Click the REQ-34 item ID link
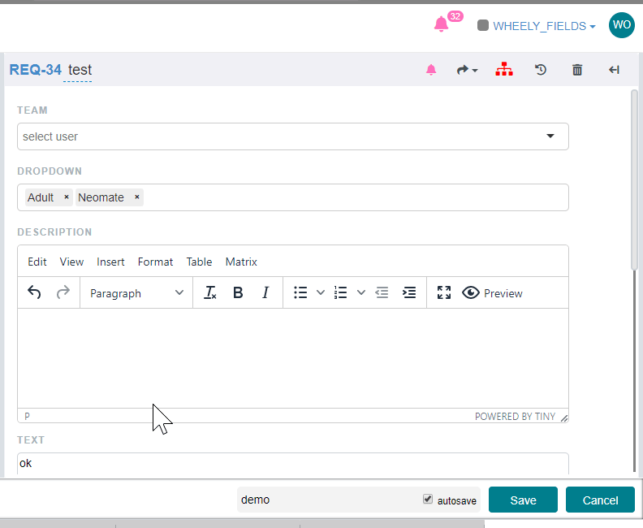The height and width of the screenshot is (528, 643). coord(35,70)
